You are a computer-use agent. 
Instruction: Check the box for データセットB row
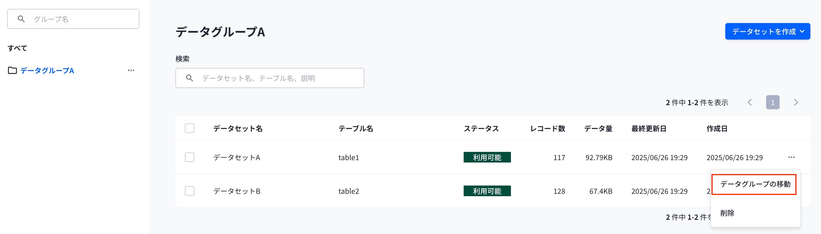(190, 191)
